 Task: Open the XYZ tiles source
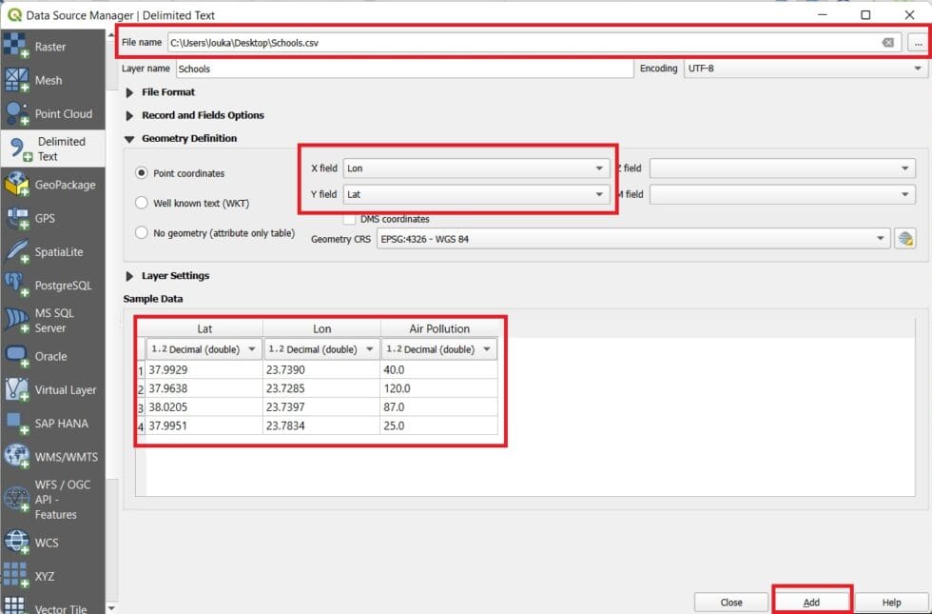point(43,575)
